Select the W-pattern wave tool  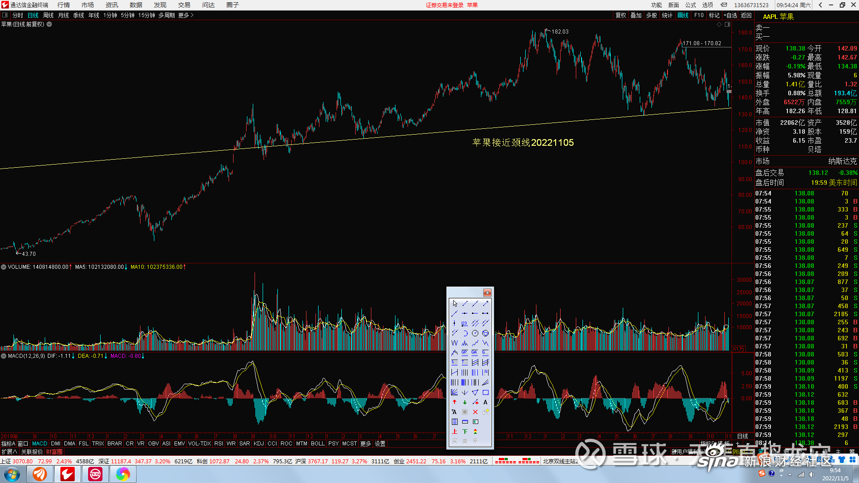(455, 343)
